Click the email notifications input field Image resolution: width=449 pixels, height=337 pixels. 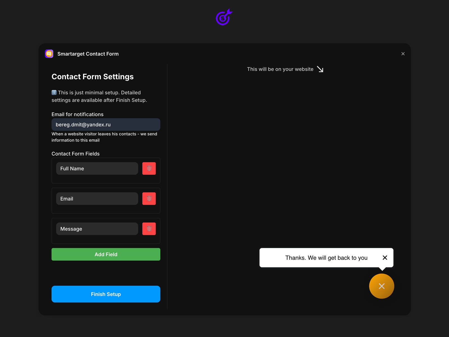point(106,124)
